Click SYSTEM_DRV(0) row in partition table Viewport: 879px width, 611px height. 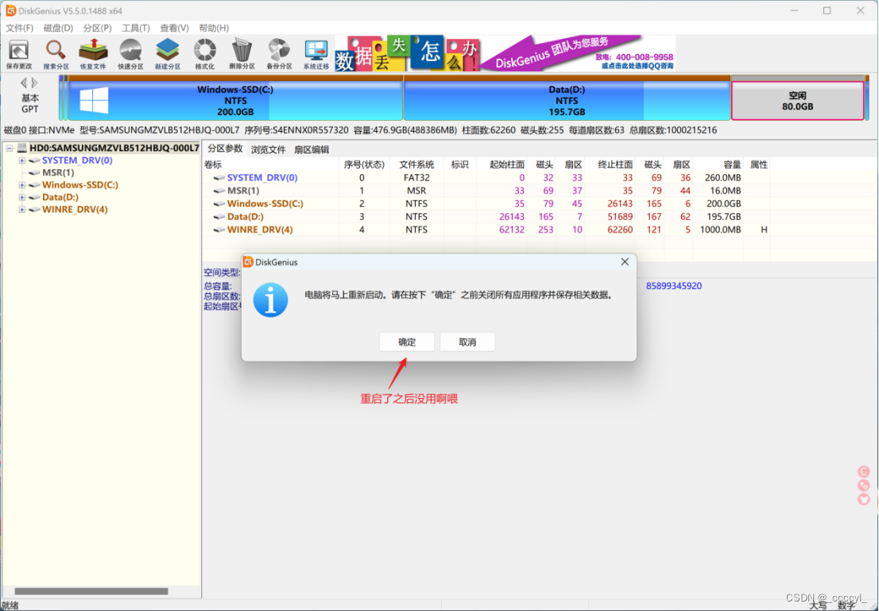point(485,178)
